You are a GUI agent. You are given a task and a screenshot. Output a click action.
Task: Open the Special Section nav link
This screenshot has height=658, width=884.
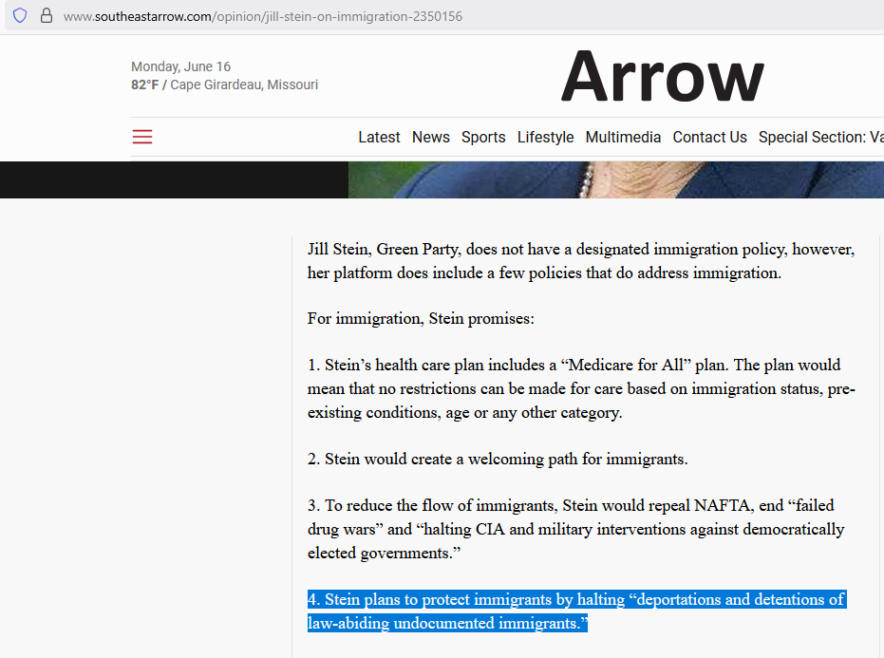pos(820,137)
